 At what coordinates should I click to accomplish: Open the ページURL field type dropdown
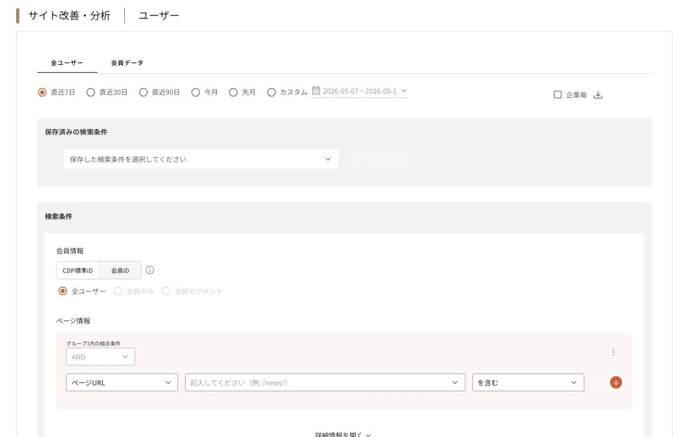coord(122,383)
